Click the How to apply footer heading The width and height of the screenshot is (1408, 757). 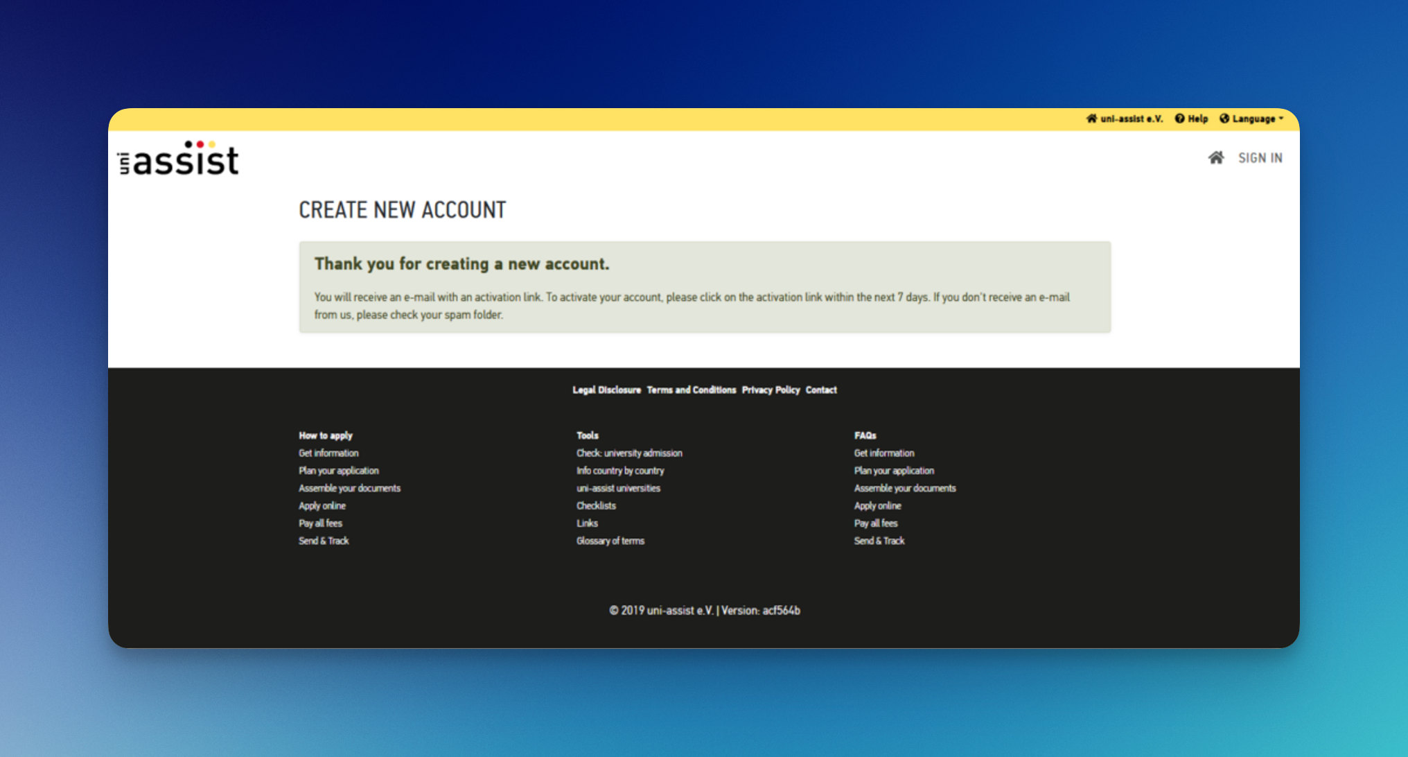tap(326, 435)
